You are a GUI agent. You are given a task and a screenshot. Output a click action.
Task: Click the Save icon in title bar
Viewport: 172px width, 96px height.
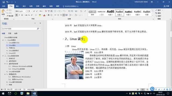[3, 2]
